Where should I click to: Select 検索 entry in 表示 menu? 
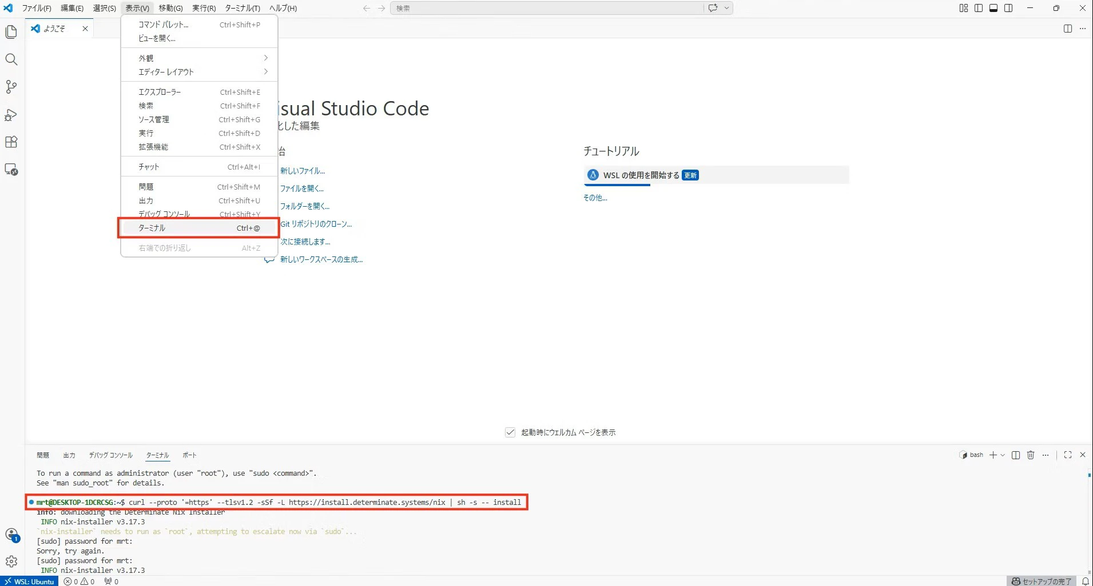[x=199, y=106]
